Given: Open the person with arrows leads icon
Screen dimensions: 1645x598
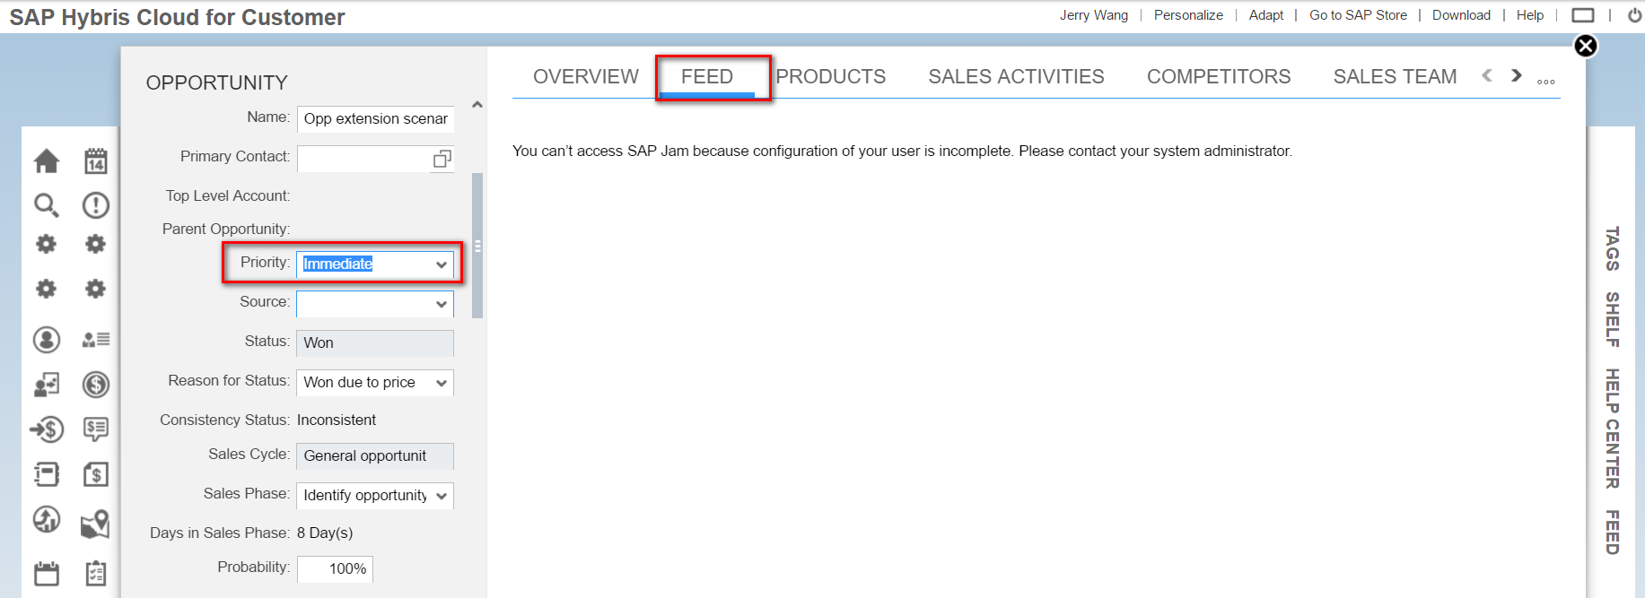Looking at the screenshot, I should pos(47,385).
